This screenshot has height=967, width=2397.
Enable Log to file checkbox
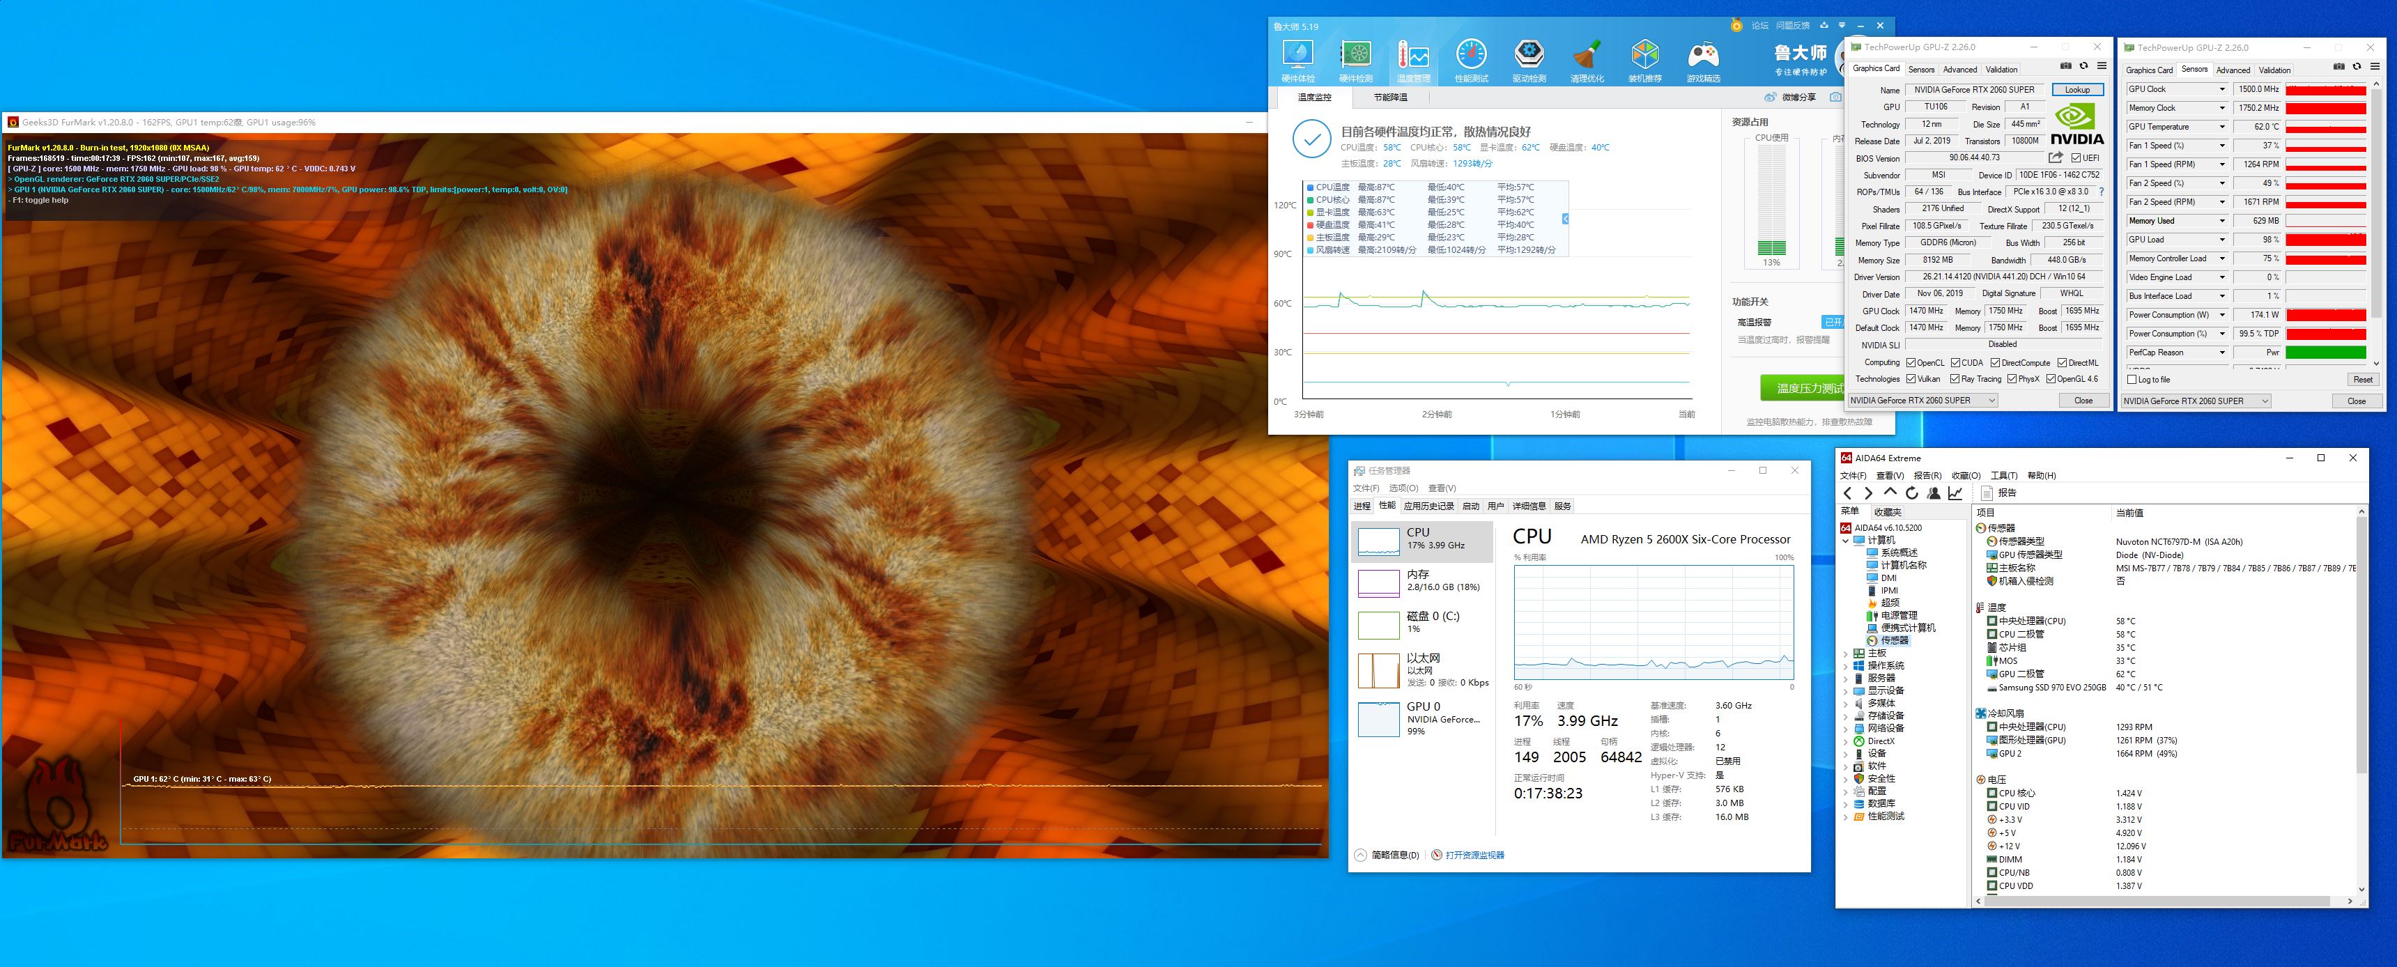(2132, 380)
